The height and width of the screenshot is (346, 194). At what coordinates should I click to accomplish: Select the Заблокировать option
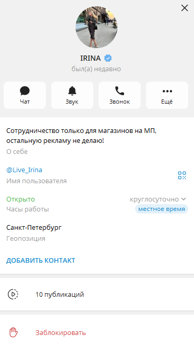[60, 332]
